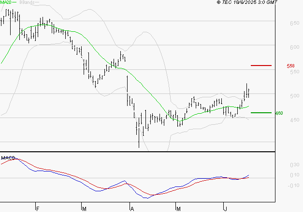The width and height of the screenshot is (303, 212).
Task: Click the 010 MACD scale label
Action: click(x=295, y=175)
